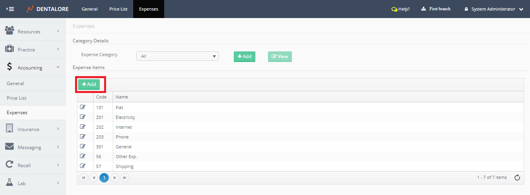Screen dimensions: 530x195
Task: Open the Expense Category dropdown
Action: point(177,56)
